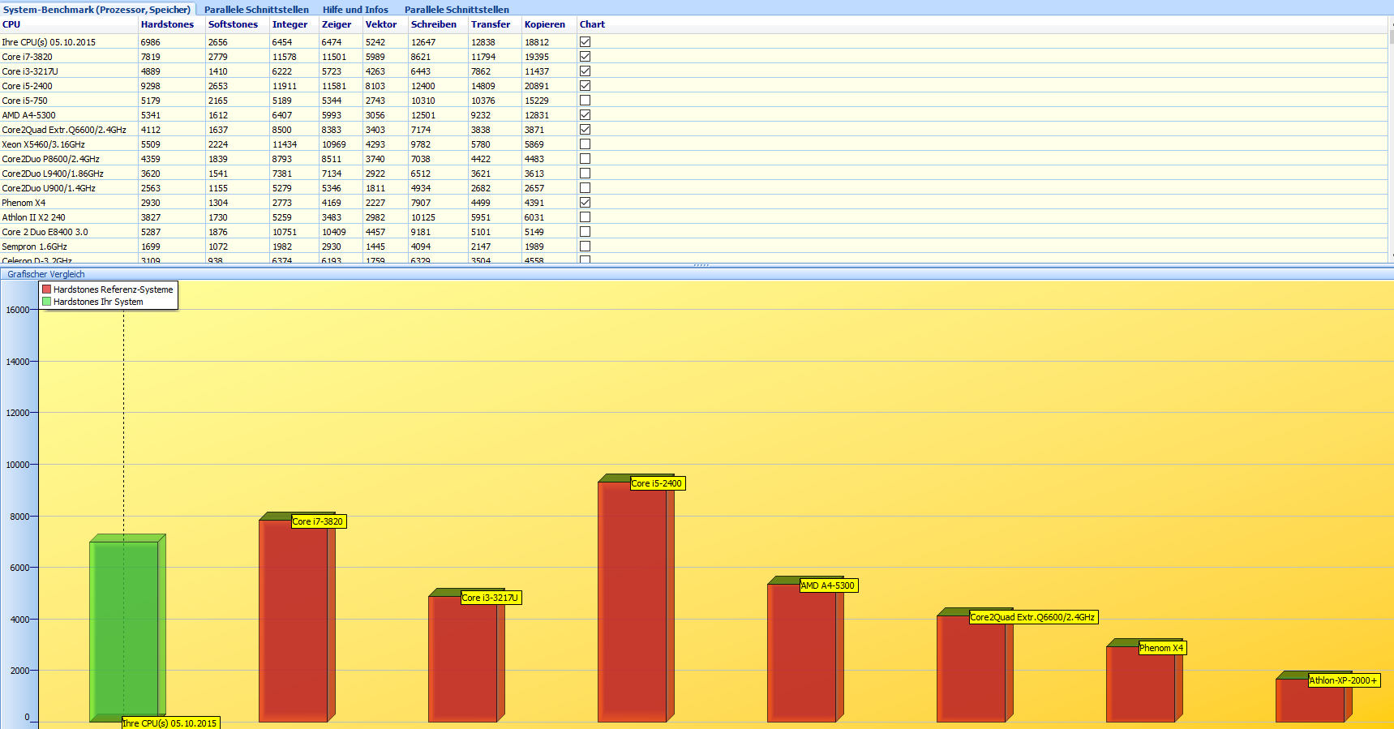Image resolution: width=1394 pixels, height=729 pixels.
Task: Click the red Referenz-Systeme legend swatch
Action: pyautogui.click(x=47, y=289)
